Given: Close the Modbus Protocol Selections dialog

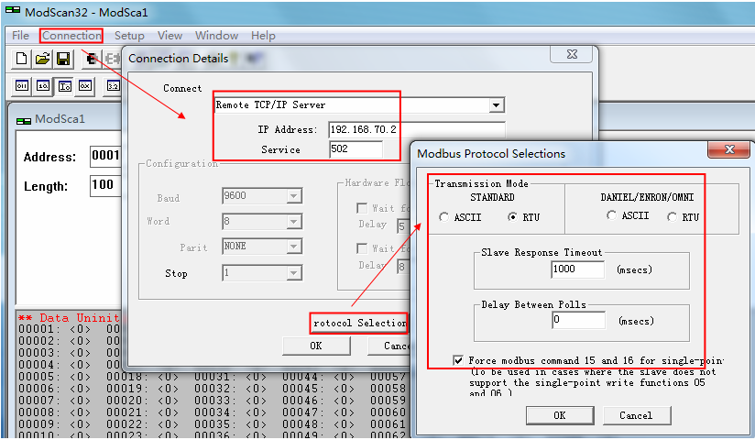Looking at the screenshot, I should [729, 149].
